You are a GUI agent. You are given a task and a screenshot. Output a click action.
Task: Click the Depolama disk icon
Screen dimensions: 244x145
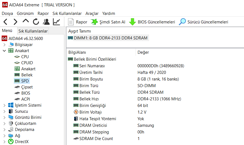(11, 129)
